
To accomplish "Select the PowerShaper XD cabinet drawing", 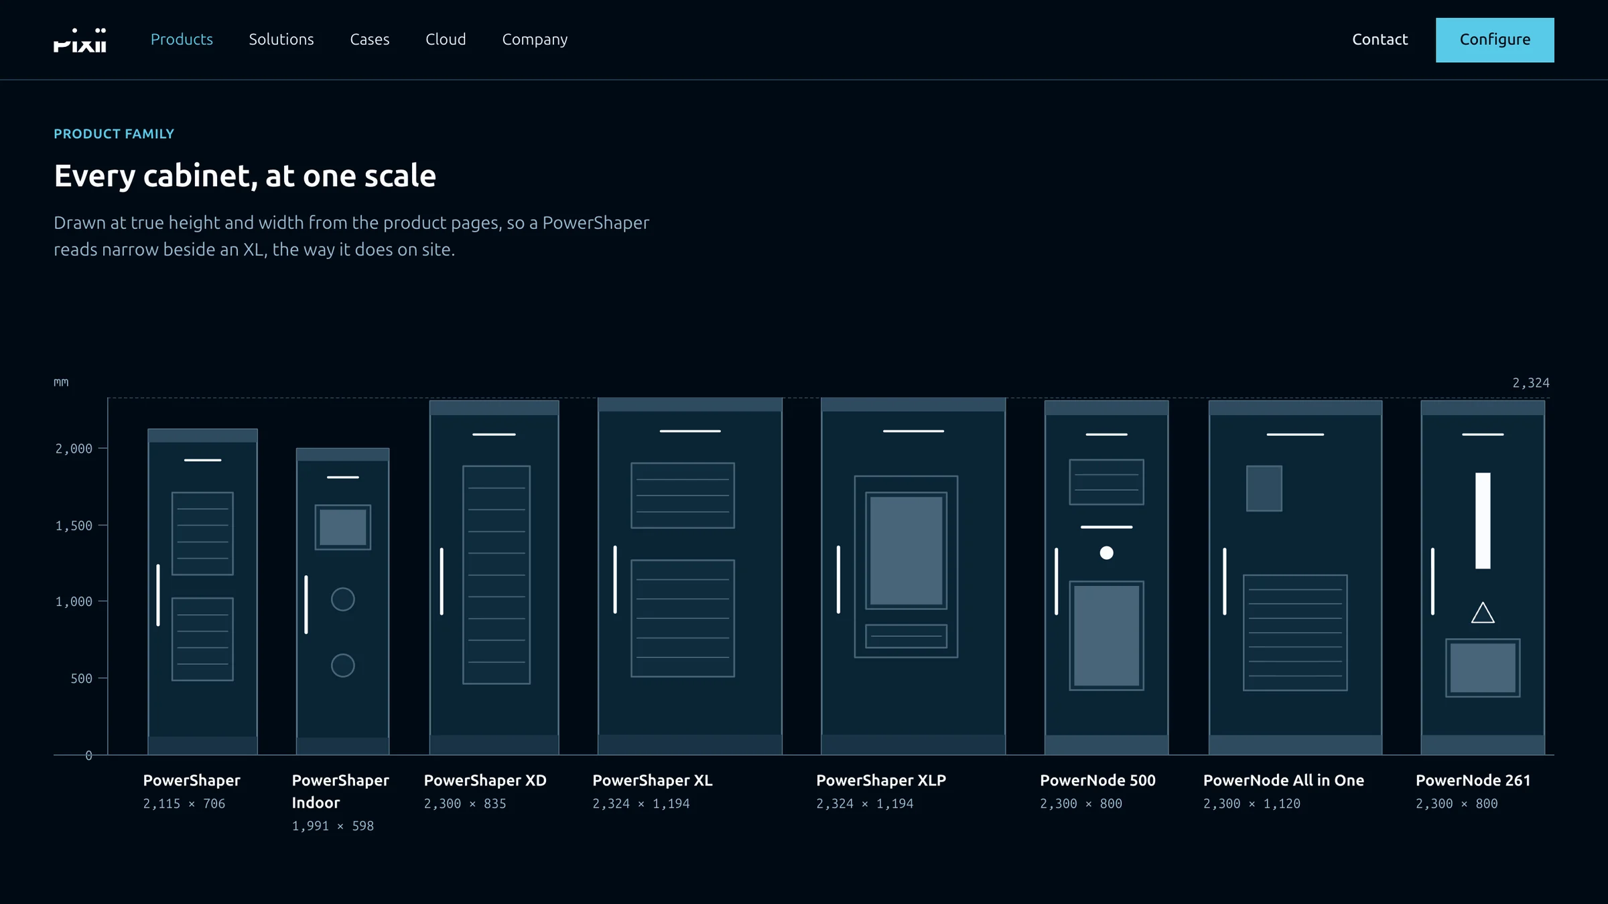I will click(x=494, y=577).
